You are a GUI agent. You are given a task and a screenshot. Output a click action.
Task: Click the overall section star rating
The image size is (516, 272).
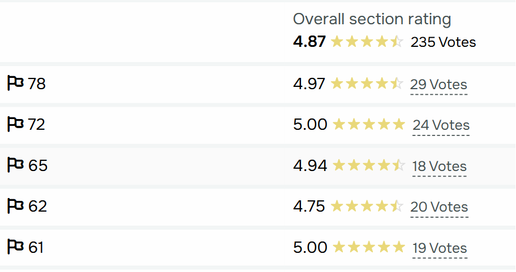367,42
